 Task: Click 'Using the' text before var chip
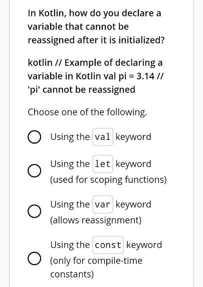pos(70,204)
